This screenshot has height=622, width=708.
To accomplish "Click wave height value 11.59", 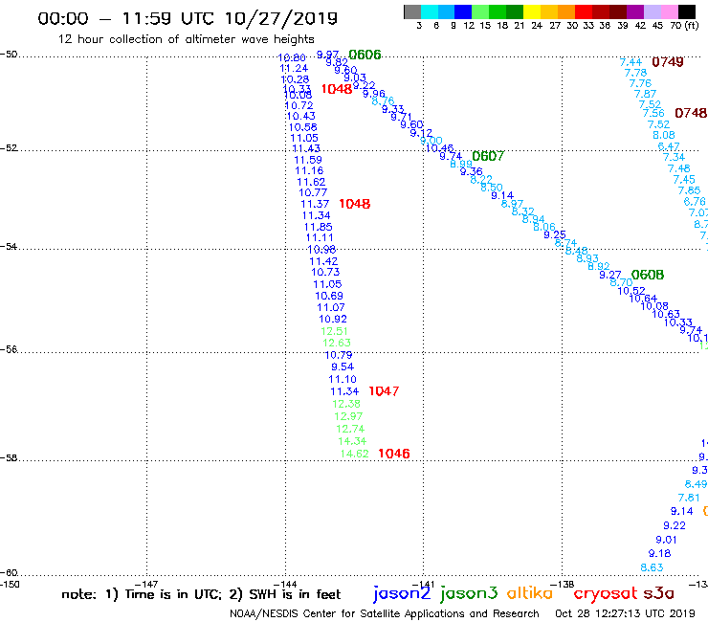I will click(x=308, y=160).
